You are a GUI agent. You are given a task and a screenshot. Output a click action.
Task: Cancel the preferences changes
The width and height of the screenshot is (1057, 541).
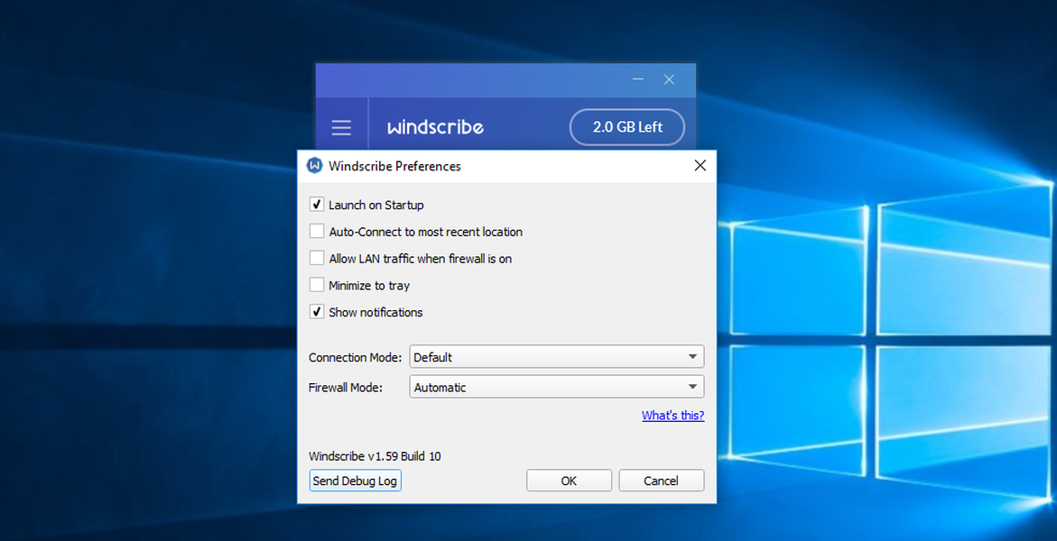click(661, 481)
